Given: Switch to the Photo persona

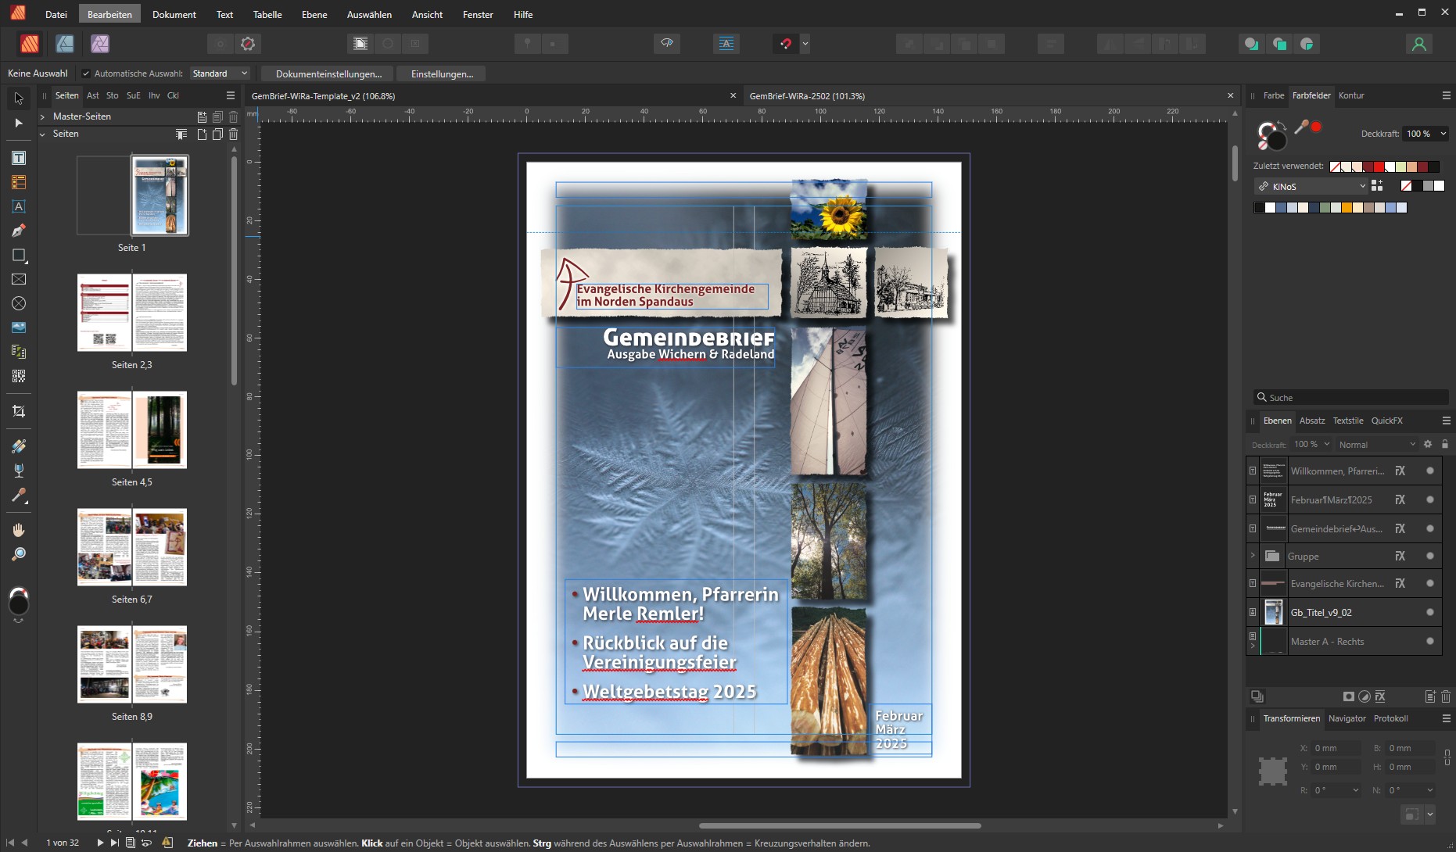Looking at the screenshot, I should 100,44.
